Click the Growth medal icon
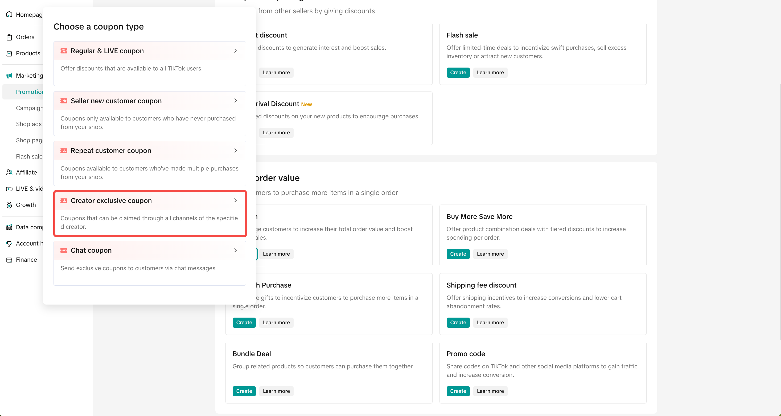The image size is (781, 416). [9, 205]
